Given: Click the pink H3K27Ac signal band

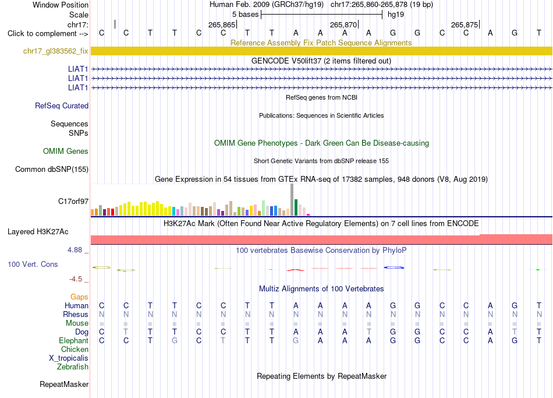Looking at the screenshot, I should click(321, 239).
